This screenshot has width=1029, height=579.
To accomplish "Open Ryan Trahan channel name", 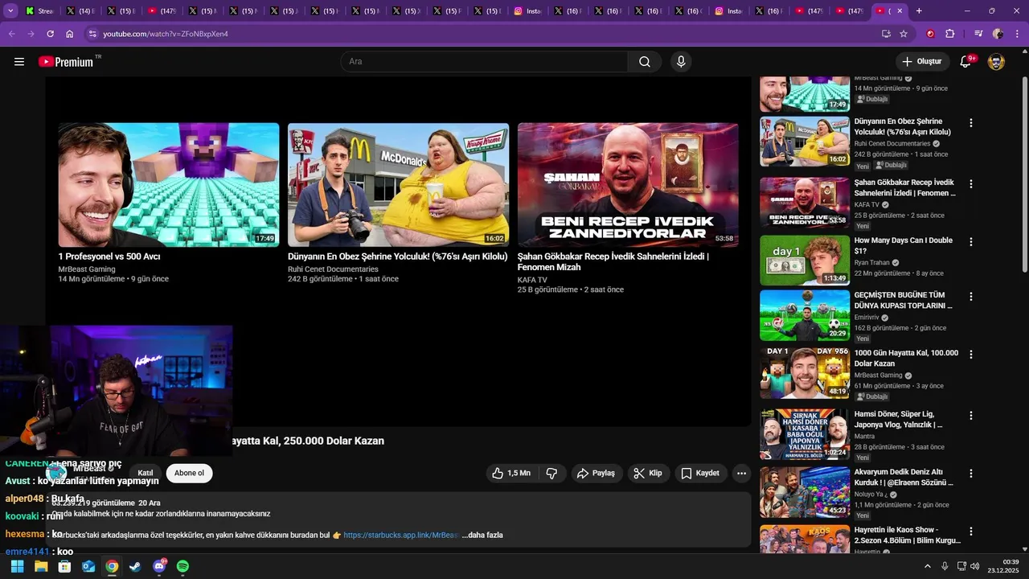I will tap(872, 262).
